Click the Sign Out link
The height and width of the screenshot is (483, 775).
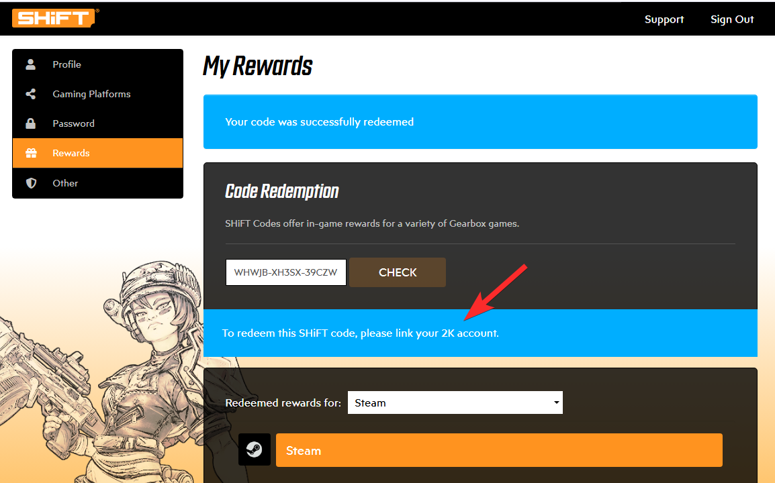coord(732,19)
